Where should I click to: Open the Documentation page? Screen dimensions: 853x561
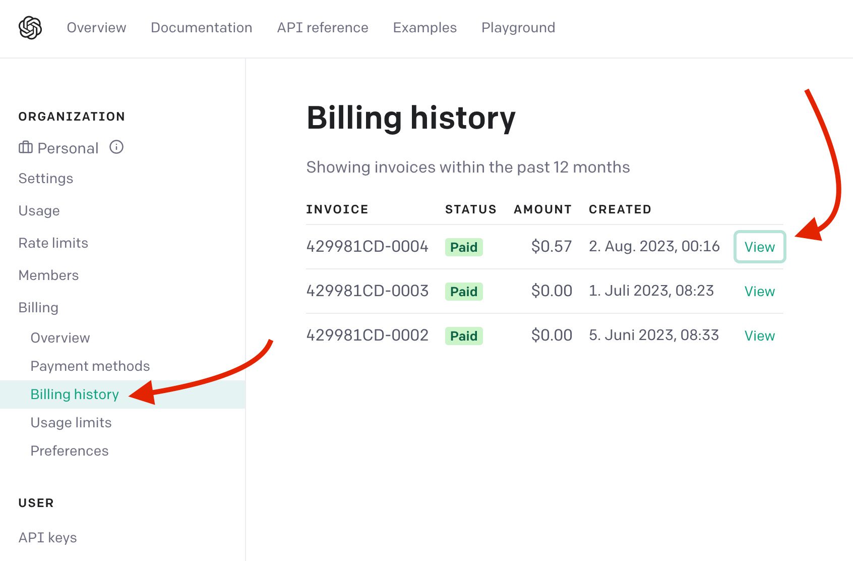[202, 28]
